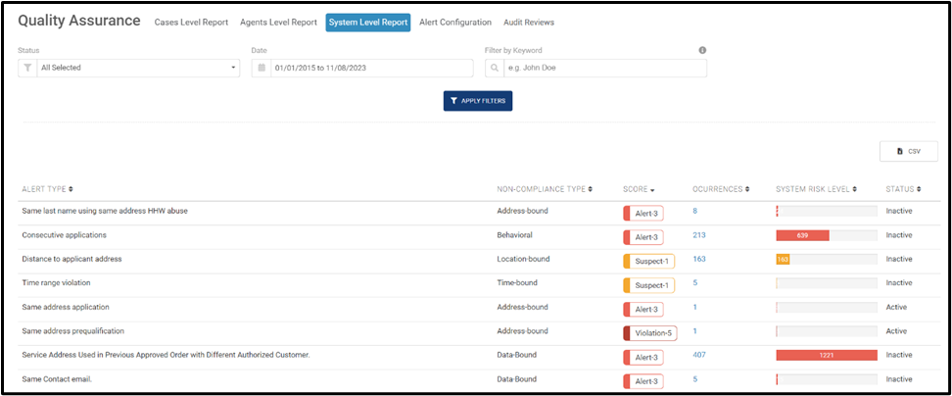Viewport: 952px width, 396px height.
Task: Open the 5 occurrences link for Same Contact email
Action: (695, 379)
